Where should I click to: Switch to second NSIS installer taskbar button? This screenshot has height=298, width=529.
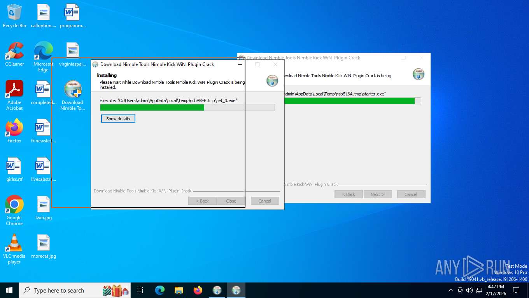click(236, 290)
